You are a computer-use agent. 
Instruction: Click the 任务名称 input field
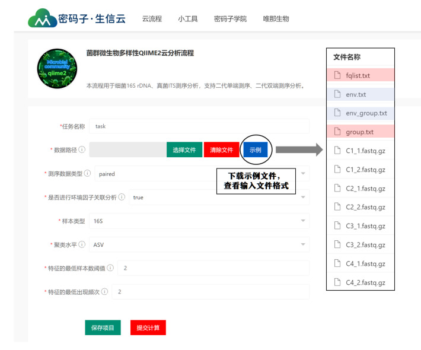click(199, 126)
